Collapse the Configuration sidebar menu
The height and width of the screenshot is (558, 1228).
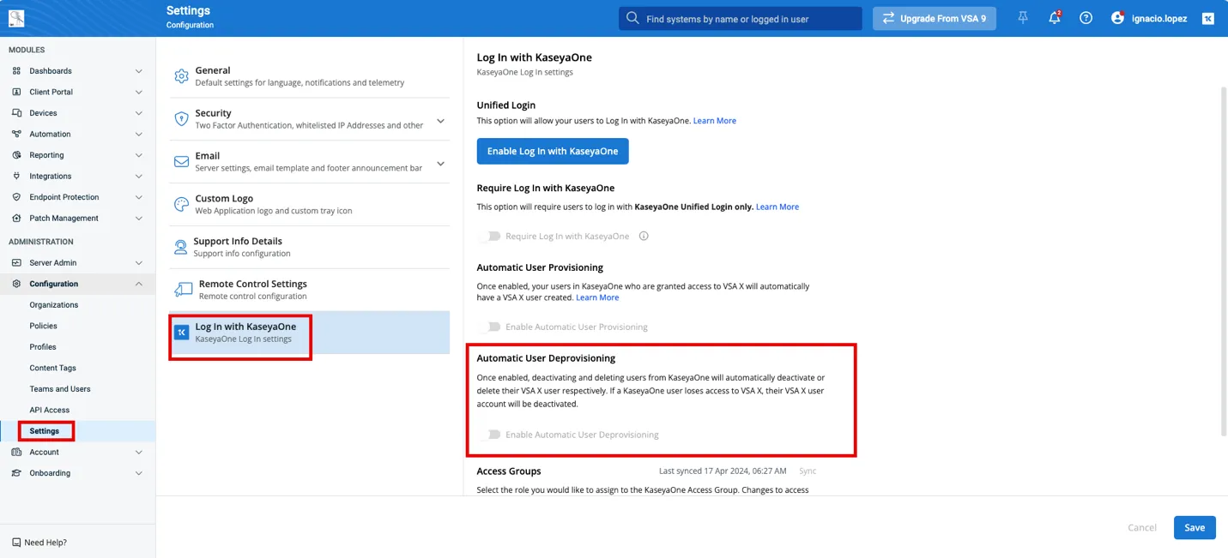tap(139, 284)
